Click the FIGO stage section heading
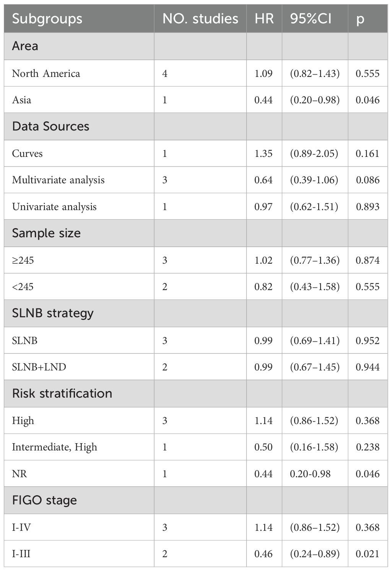The width and height of the screenshot is (392, 571). (x=44, y=500)
